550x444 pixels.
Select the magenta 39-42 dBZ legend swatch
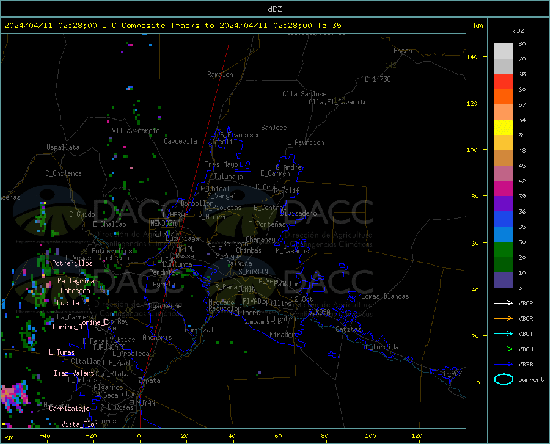pyautogui.click(x=504, y=189)
